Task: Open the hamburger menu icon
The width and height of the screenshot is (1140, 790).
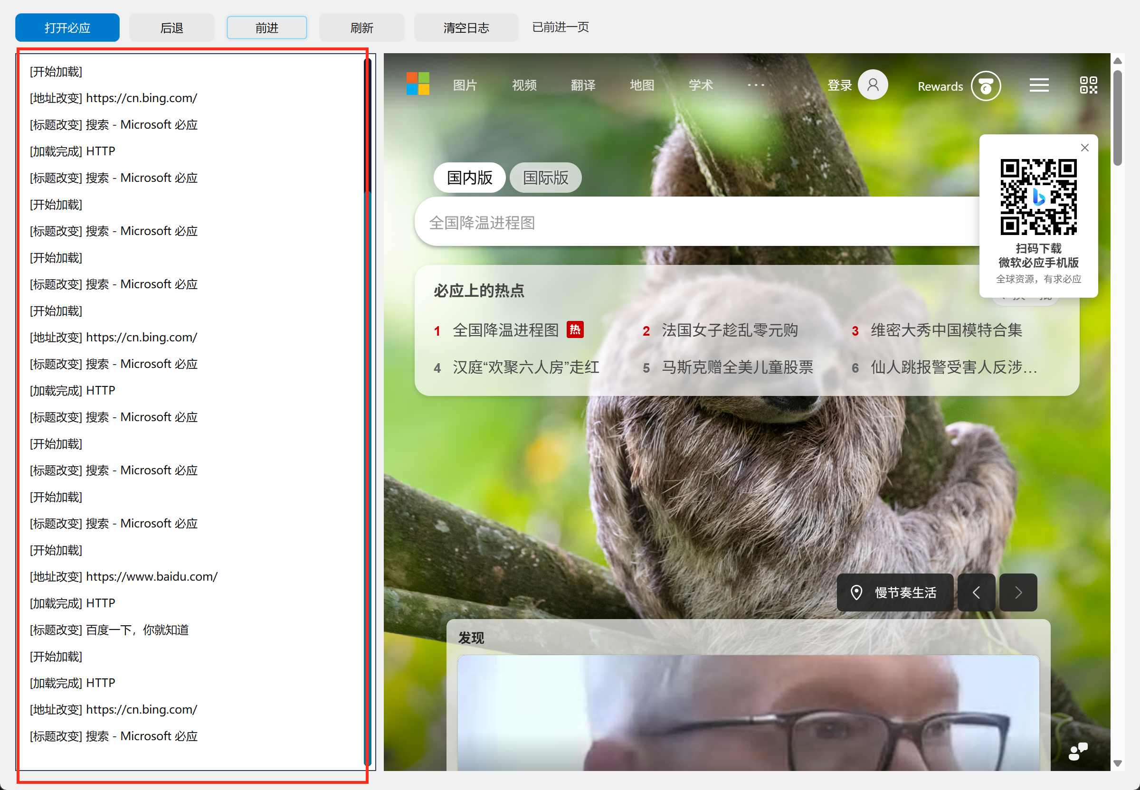Action: [x=1038, y=85]
